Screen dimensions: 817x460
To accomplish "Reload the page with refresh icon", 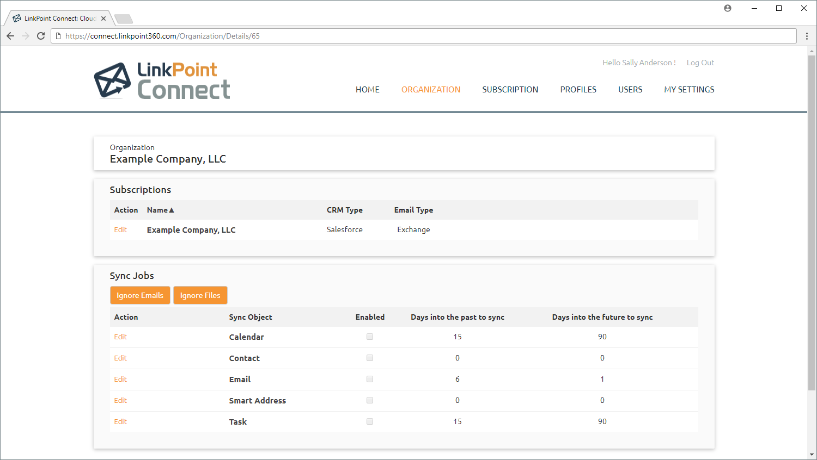I will click(x=41, y=36).
